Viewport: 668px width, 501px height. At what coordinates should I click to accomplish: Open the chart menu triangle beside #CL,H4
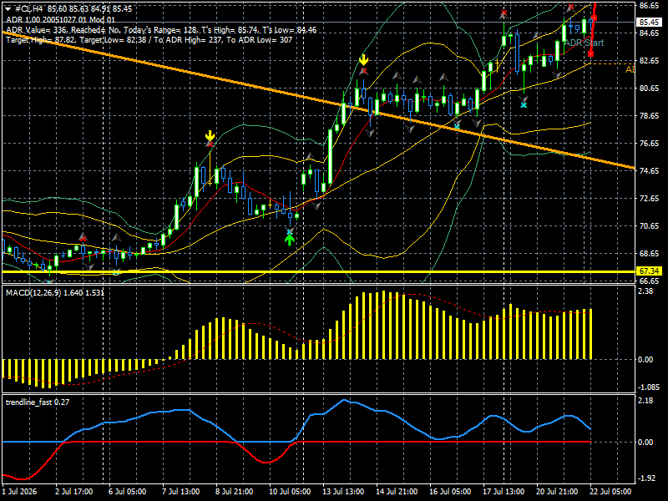[8, 9]
